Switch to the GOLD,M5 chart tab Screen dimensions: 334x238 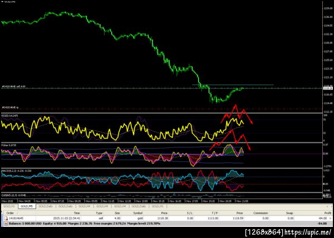[27, 206]
